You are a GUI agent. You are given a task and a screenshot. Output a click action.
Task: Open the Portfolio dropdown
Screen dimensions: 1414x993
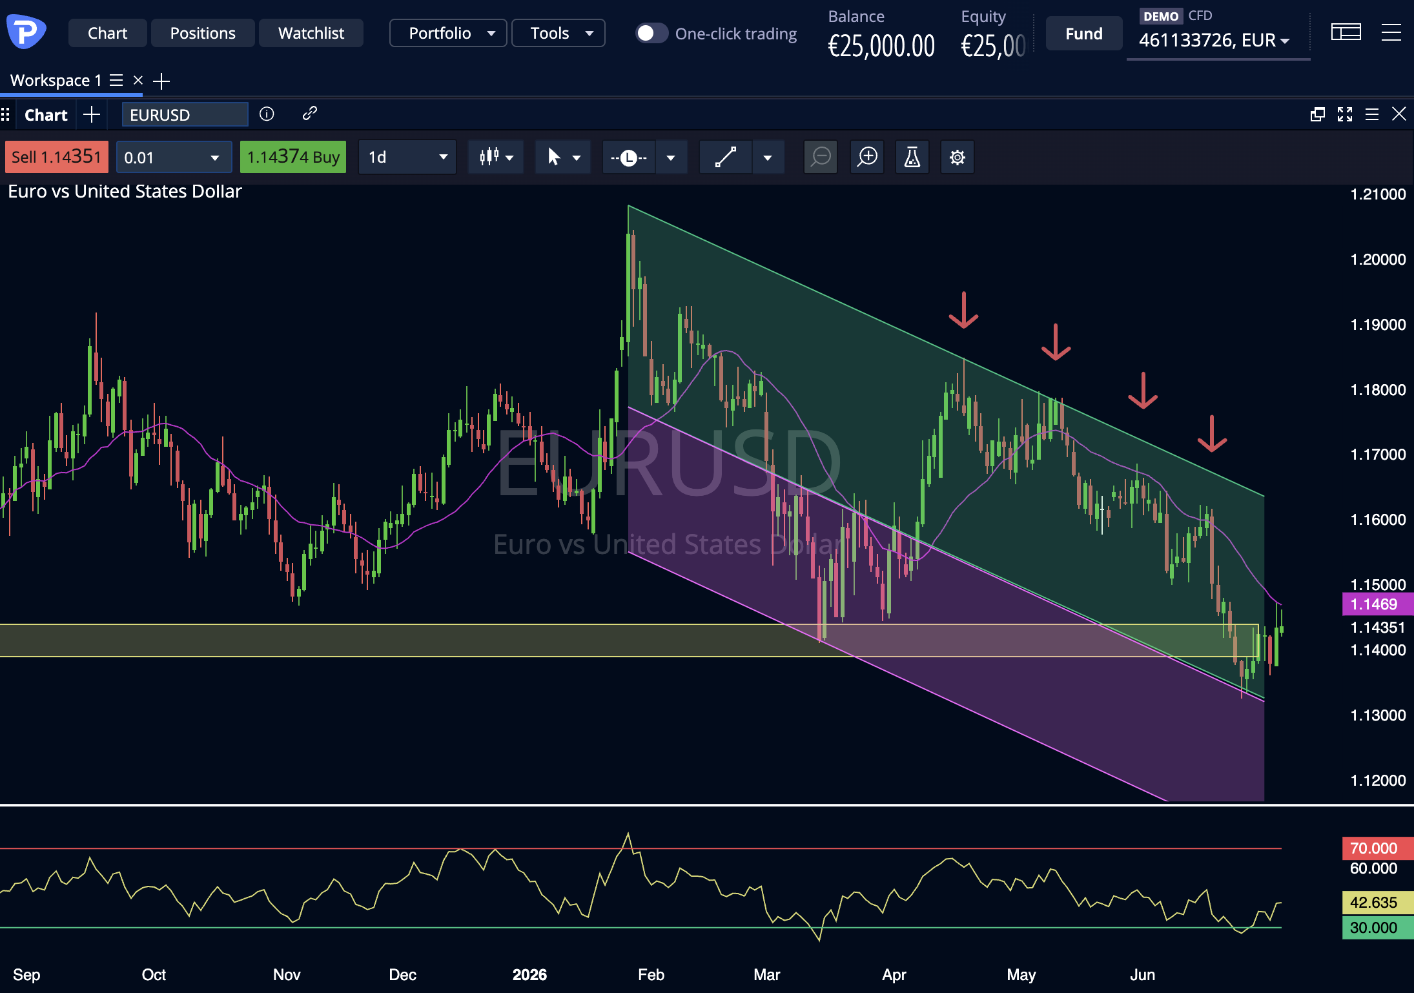click(x=448, y=33)
